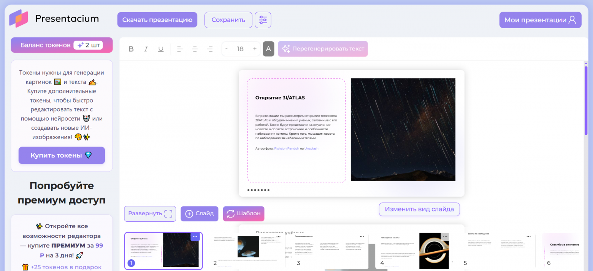Screen dimensions: 593x271
Task: Open presentation settings sliders icon
Action: tap(263, 20)
